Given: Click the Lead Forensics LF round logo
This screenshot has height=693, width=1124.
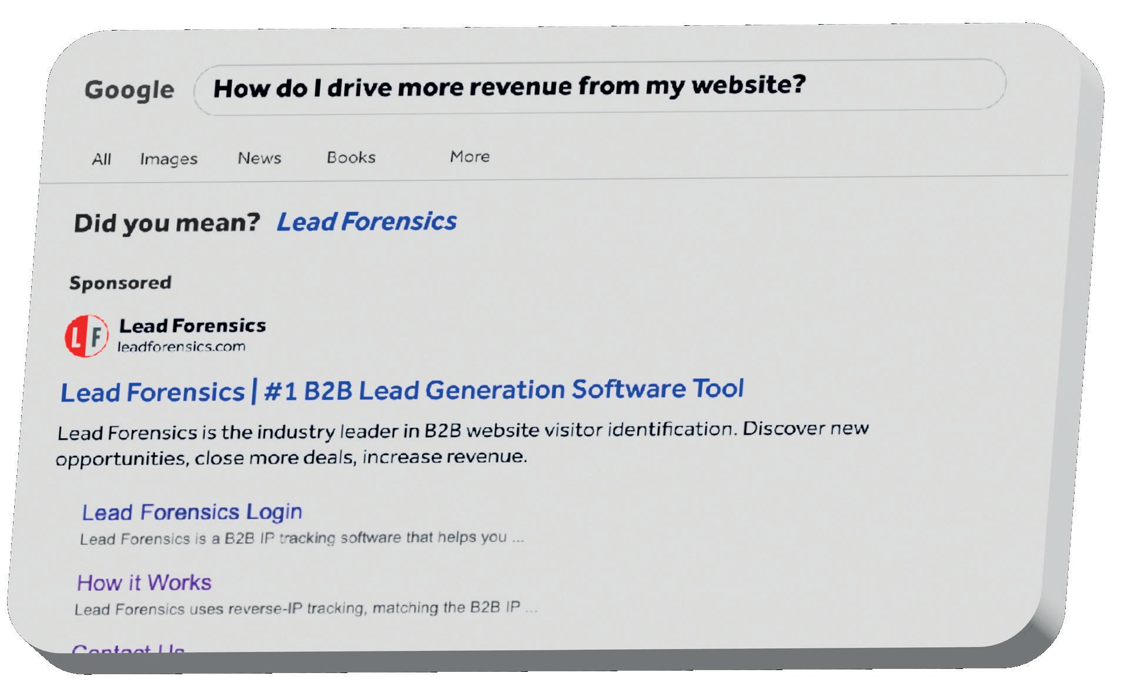Looking at the screenshot, I should tap(86, 336).
